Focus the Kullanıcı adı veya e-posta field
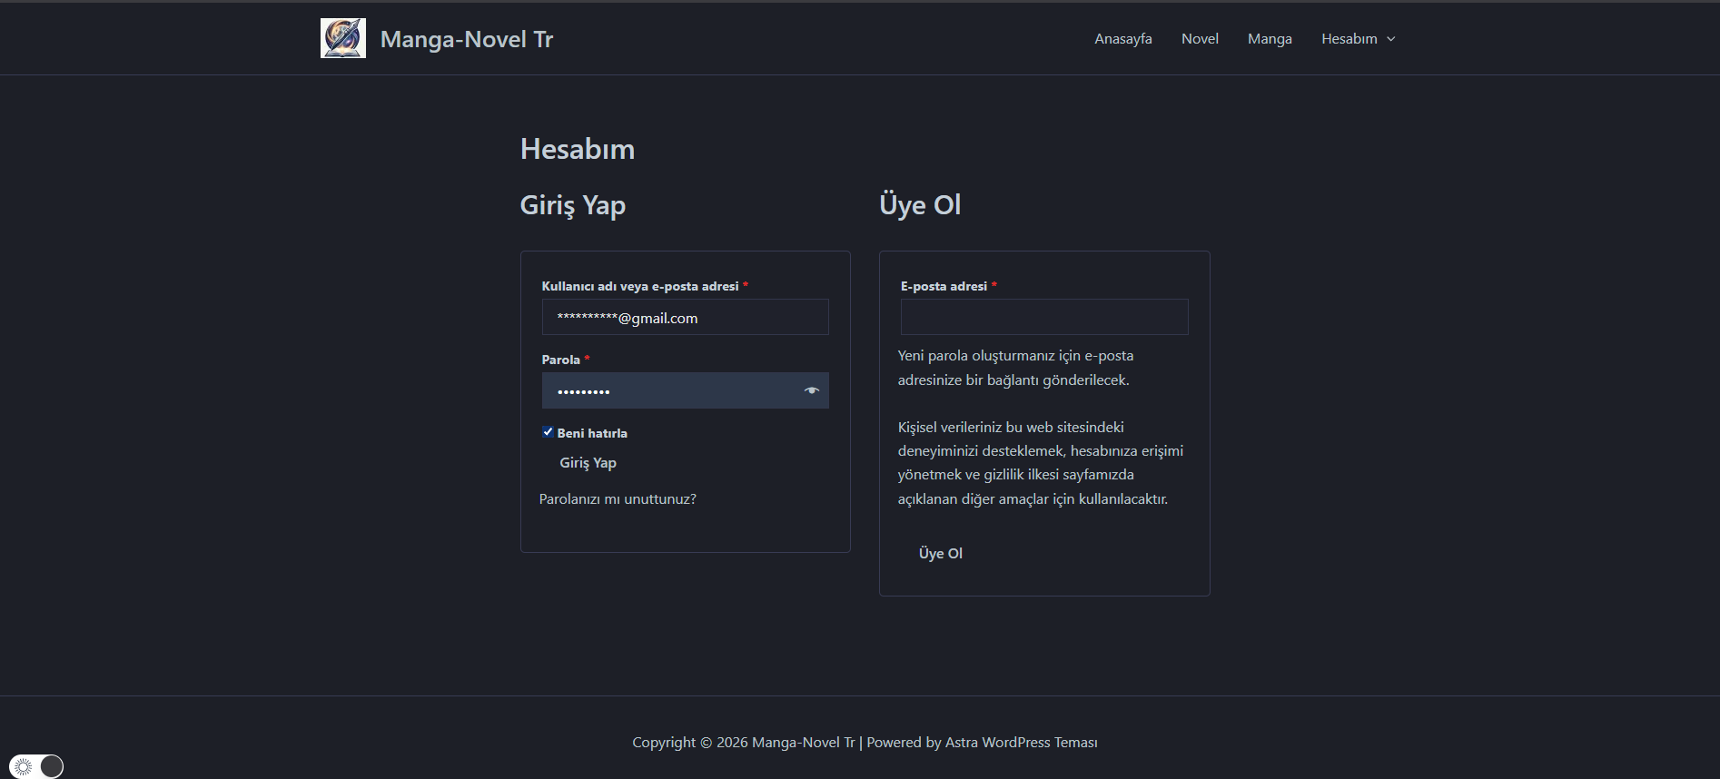1720x779 pixels. coord(685,318)
